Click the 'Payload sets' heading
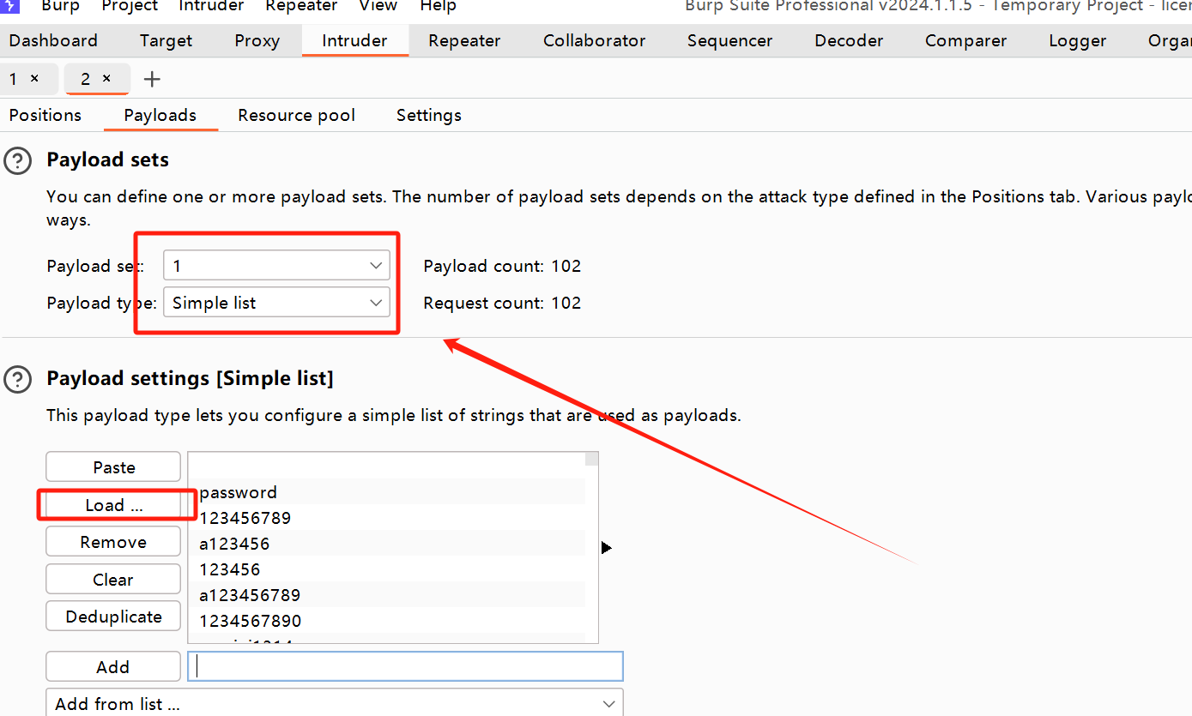Viewport: 1192px width, 716px height. 107,159
